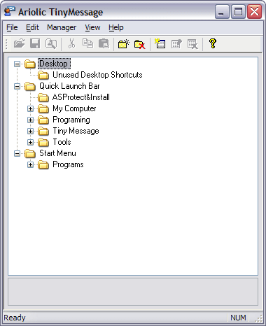Click the Desktop folder icon
266x326 pixels.
[x=30, y=64]
